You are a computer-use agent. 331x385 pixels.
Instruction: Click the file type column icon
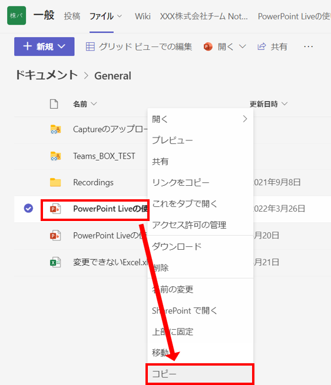coord(54,104)
